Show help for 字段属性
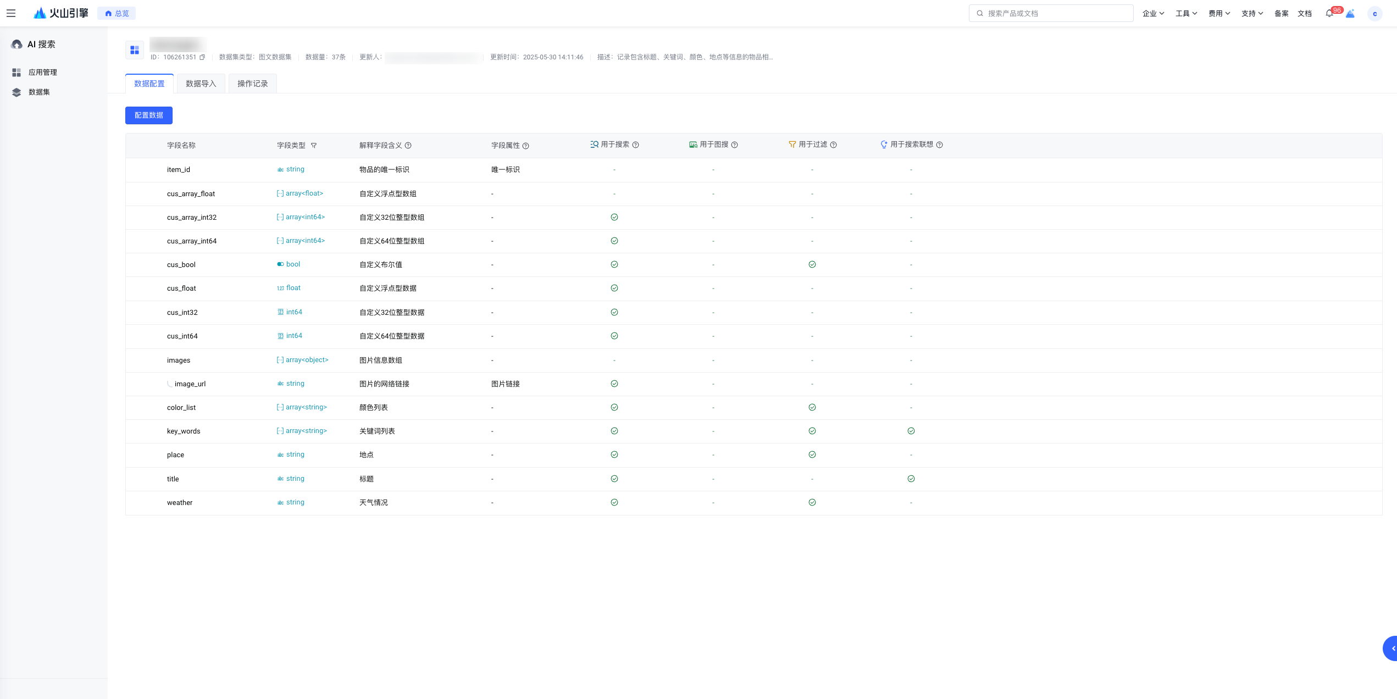 [526, 146]
